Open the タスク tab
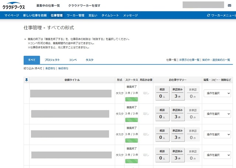The image size is (236, 168). pos(90,60)
